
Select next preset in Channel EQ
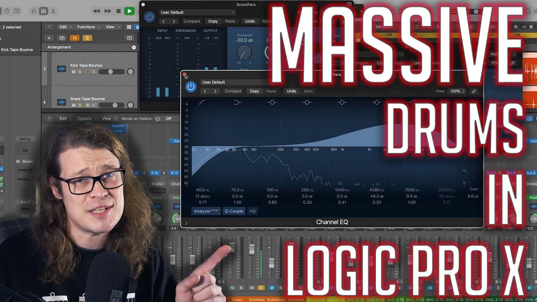tap(215, 91)
